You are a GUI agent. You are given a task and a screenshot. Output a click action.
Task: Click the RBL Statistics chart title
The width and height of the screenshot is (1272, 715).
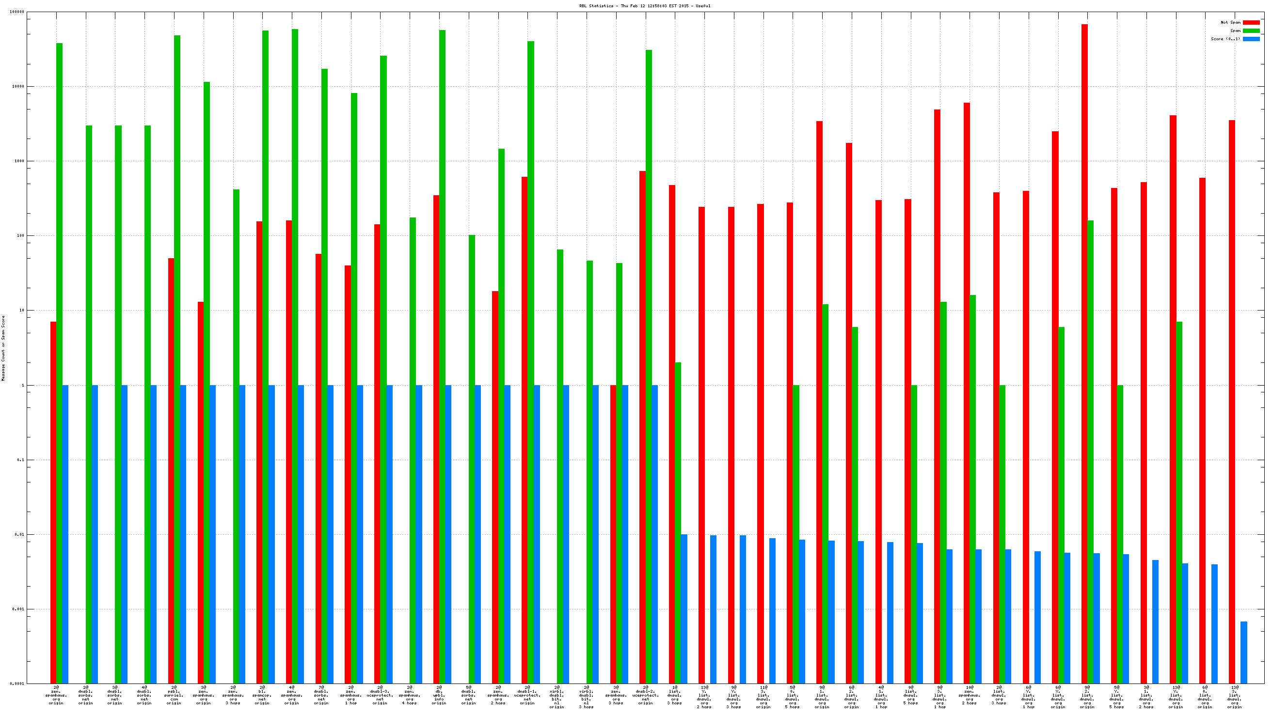click(644, 6)
